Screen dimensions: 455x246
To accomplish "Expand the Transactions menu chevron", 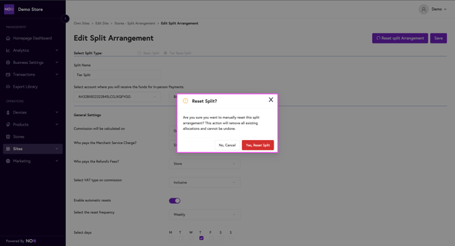I will point(56,74).
